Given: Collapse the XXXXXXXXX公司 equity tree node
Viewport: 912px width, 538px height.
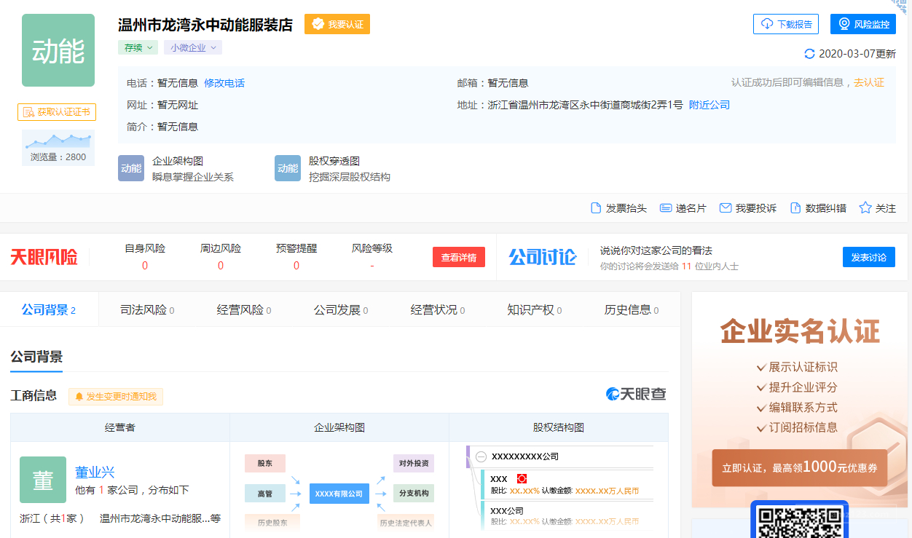Looking at the screenshot, I should pyautogui.click(x=481, y=456).
